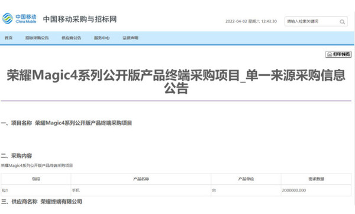Click the 包段 column header
The image size is (355, 214).
36,179
